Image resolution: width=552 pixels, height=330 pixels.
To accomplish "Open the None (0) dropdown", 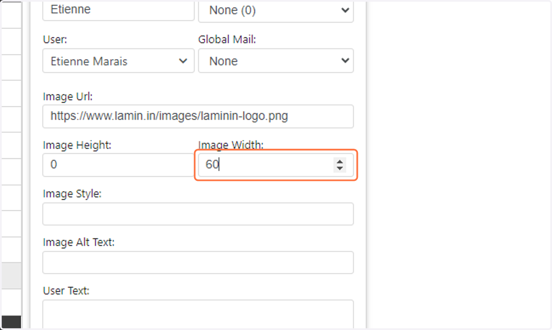I will pos(276,11).
